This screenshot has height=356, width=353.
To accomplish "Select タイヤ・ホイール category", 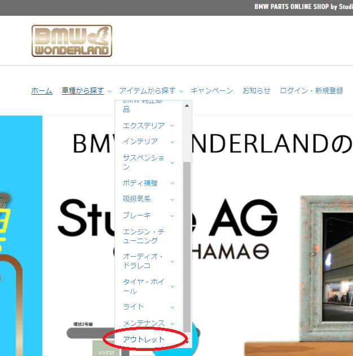I will [144, 286].
